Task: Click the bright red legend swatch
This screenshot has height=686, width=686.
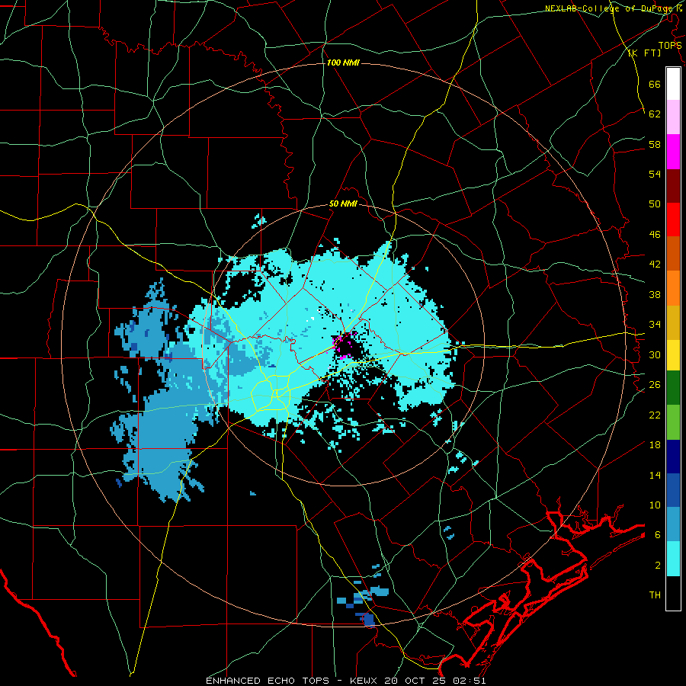Action: tap(673, 220)
